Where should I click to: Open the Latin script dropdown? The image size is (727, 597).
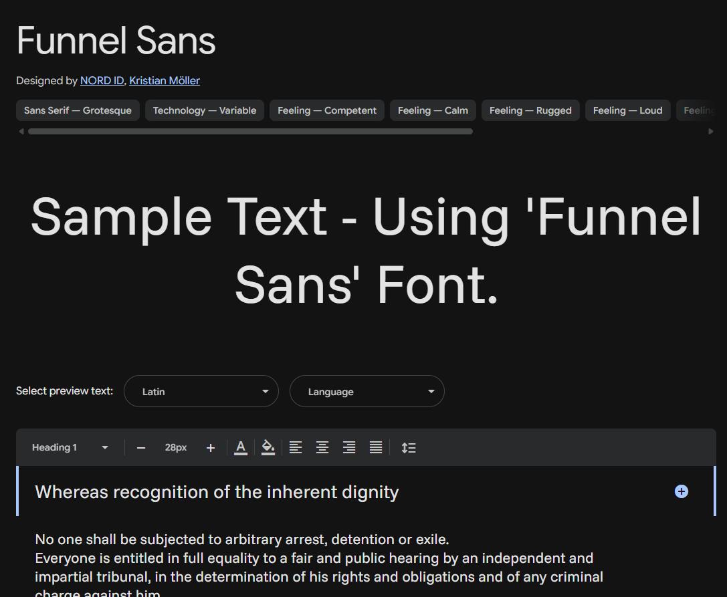tap(201, 391)
